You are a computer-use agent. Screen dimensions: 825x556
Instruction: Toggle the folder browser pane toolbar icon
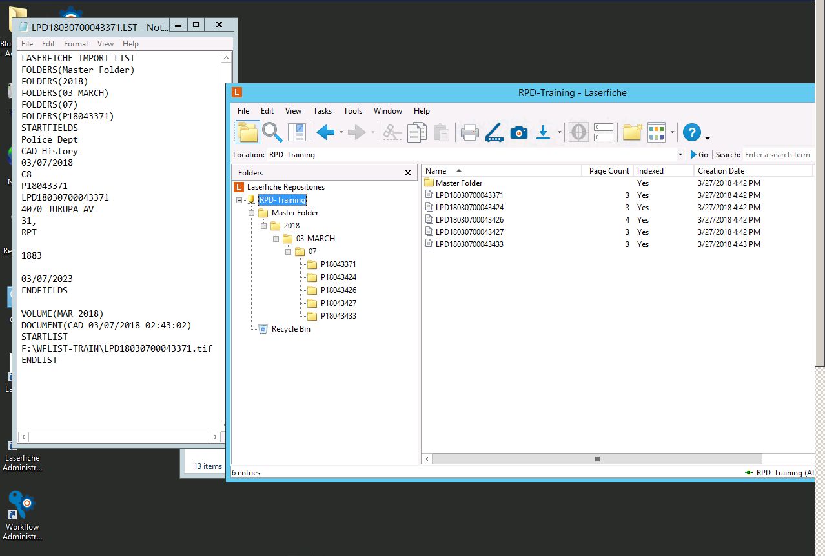coord(247,132)
